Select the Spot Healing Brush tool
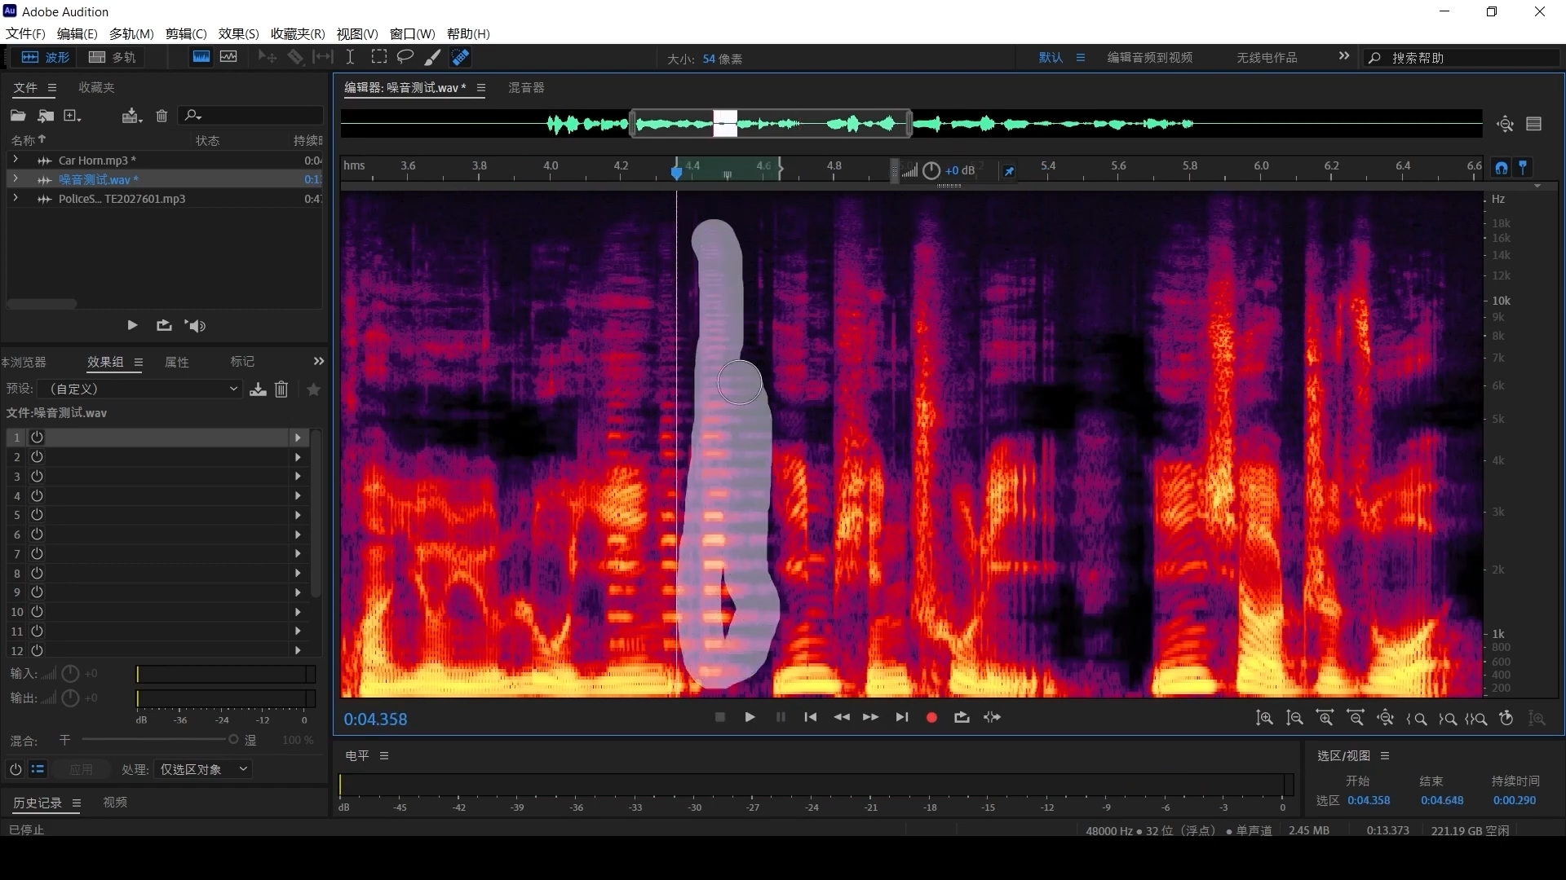The width and height of the screenshot is (1566, 880). (460, 57)
